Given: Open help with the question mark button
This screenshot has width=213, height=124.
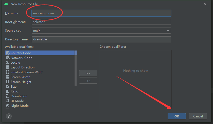Looking at the screenshot, I should (x=9, y=116).
